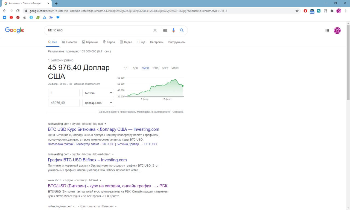Open the 'Отказ от обязательств' disclaimer link

pyautogui.click(x=87, y=84)
